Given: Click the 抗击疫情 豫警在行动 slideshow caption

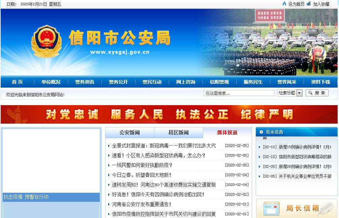Looking at the screenshot, I should 26,197.
